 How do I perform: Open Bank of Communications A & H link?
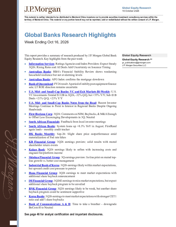pyautogui.click(x=49, y=204)
